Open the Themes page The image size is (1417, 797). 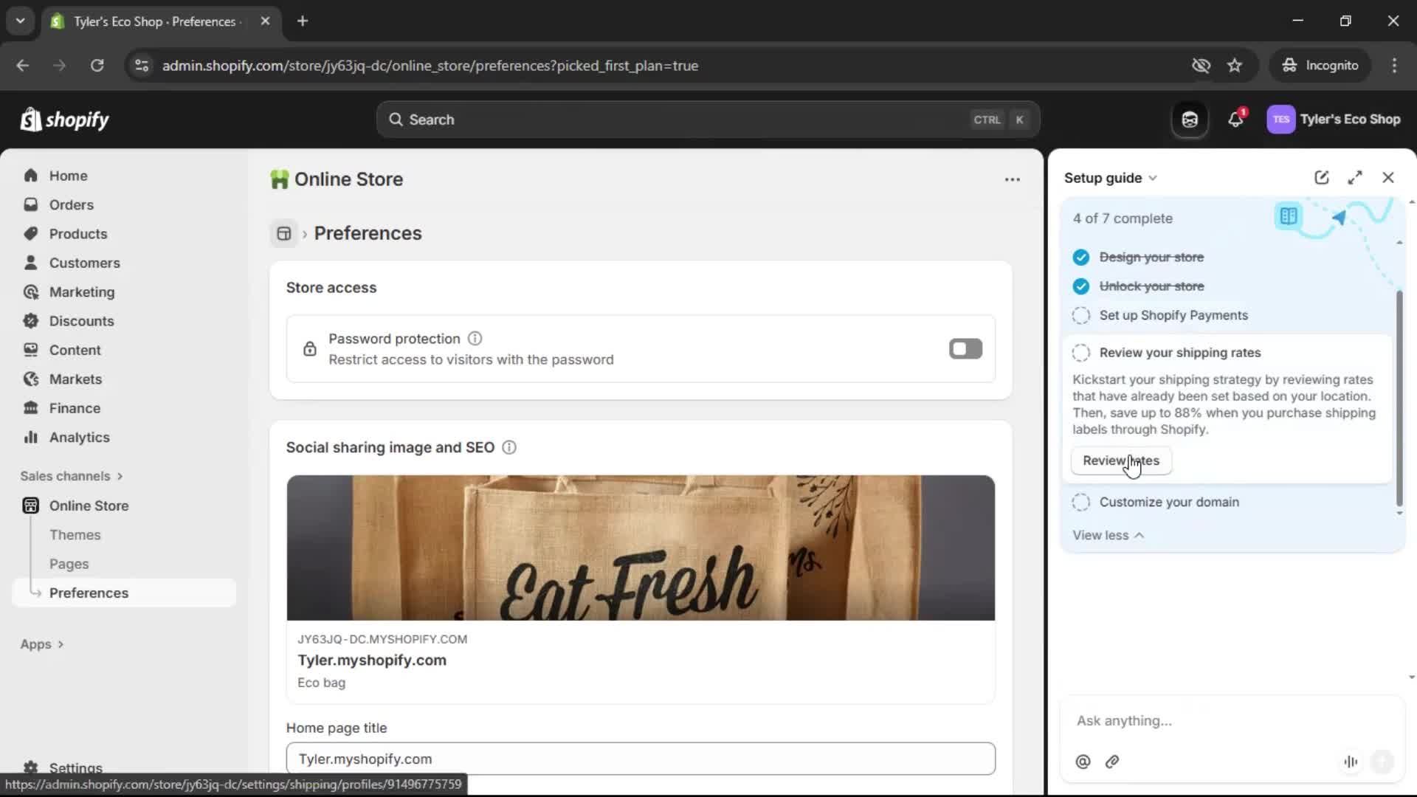[x=75, y=534]
